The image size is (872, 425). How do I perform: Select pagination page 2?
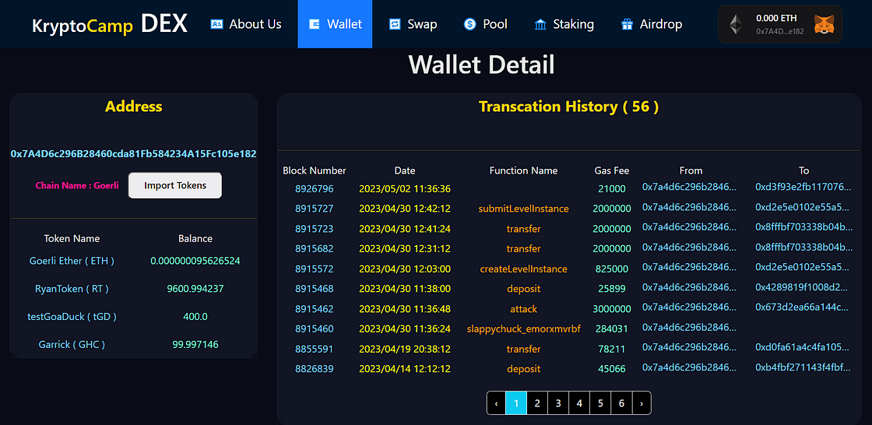(x=537, y=403)
